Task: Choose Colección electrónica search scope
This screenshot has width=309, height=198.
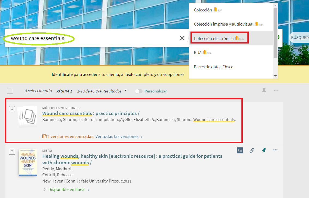Action: click(214, 38)
